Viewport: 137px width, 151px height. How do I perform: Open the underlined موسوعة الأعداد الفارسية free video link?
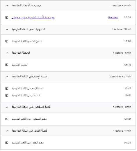tap(33, 17)
